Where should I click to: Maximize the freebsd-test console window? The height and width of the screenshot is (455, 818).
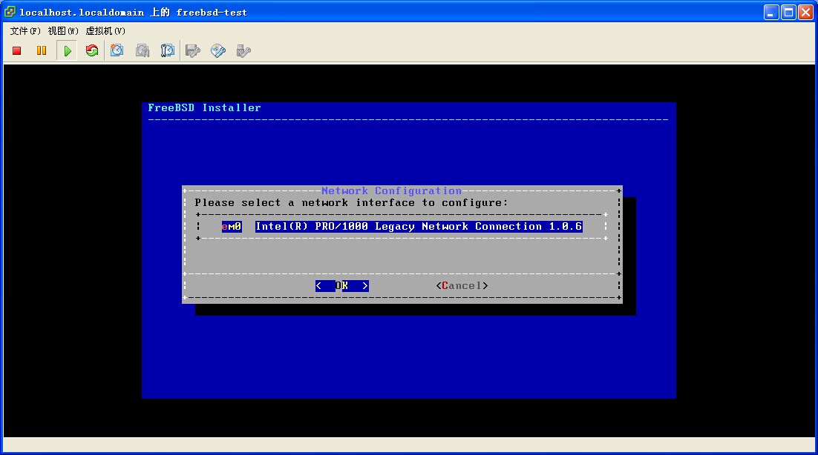788,12
